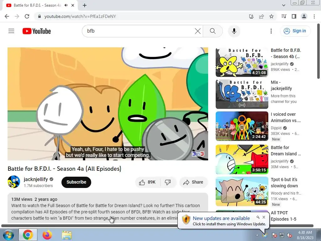Subscribe to jacknjellify
Image resolution: width=321 pixels, height=241 pixels.
point(76,182)
